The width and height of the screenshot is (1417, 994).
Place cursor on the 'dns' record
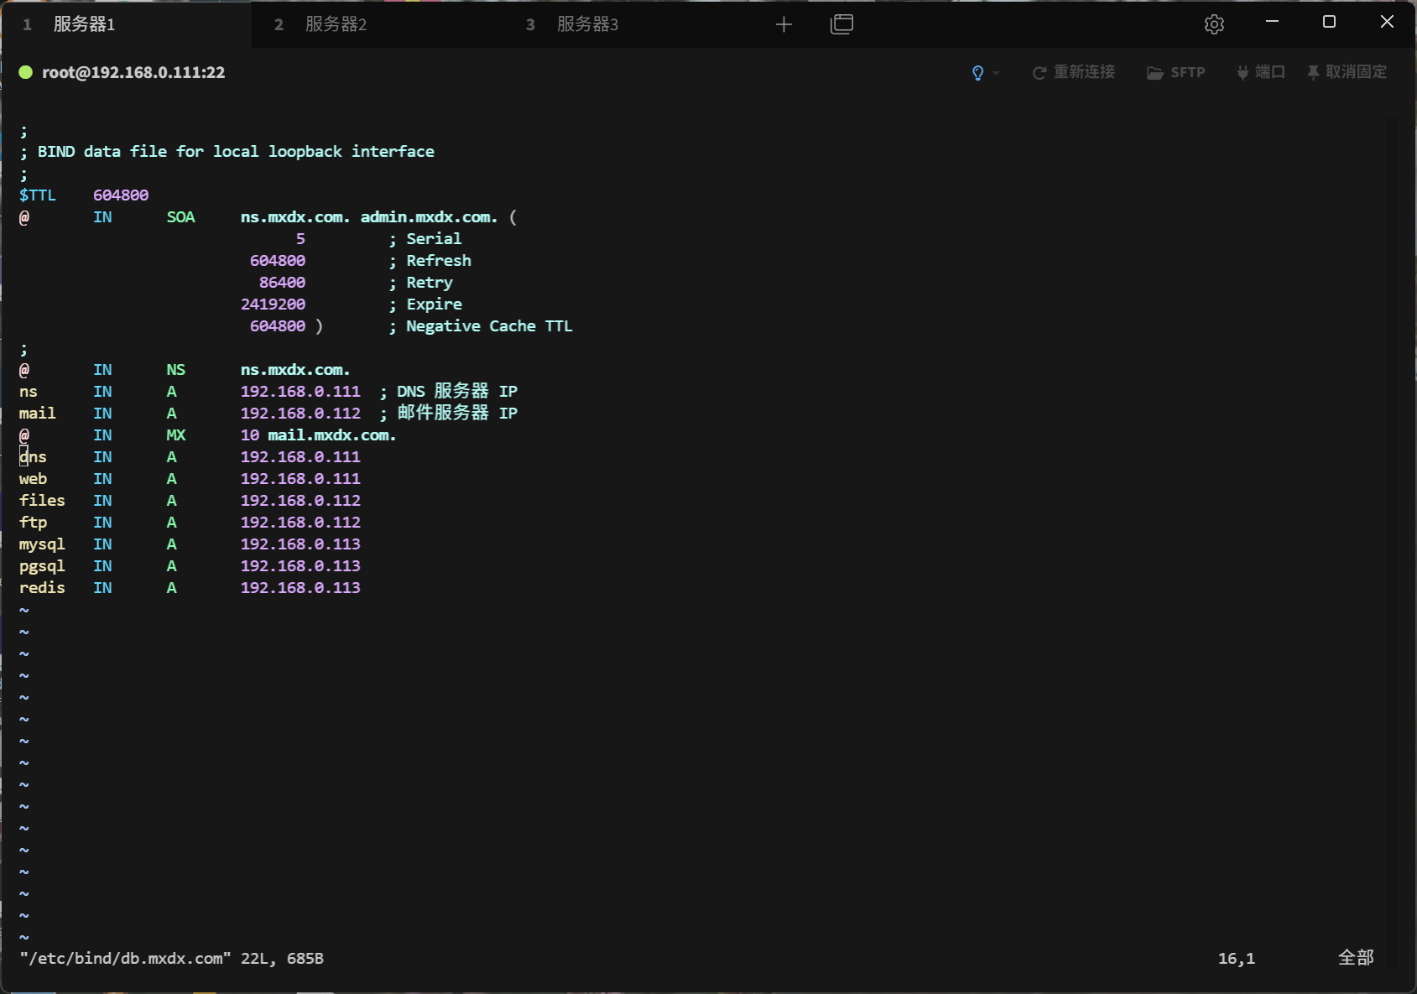[33, 456]
